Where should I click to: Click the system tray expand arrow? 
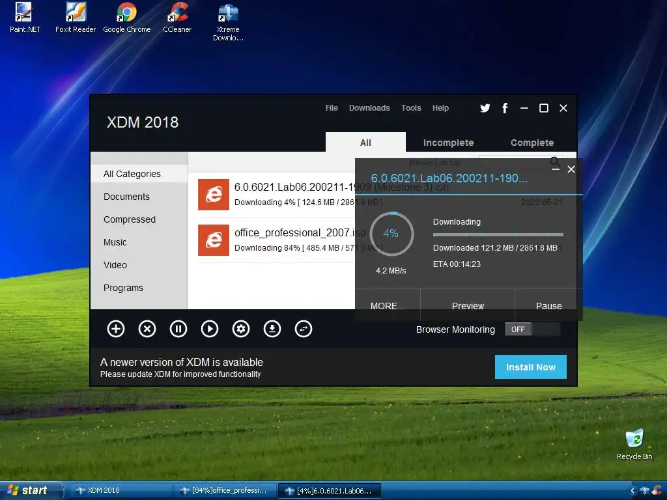pos(632,491)
